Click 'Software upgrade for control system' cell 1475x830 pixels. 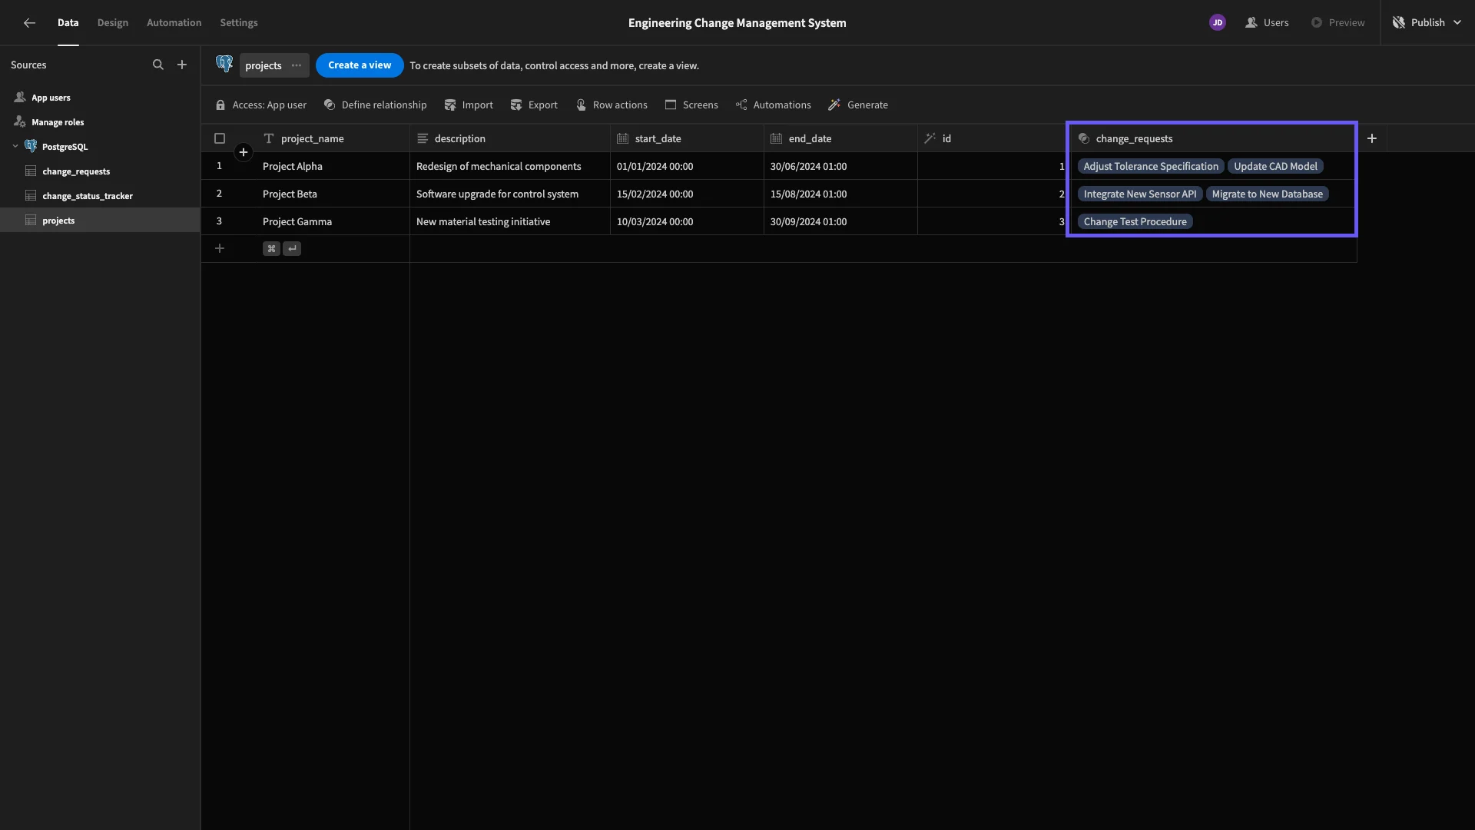pyautogui.click(x=510, y=194)
